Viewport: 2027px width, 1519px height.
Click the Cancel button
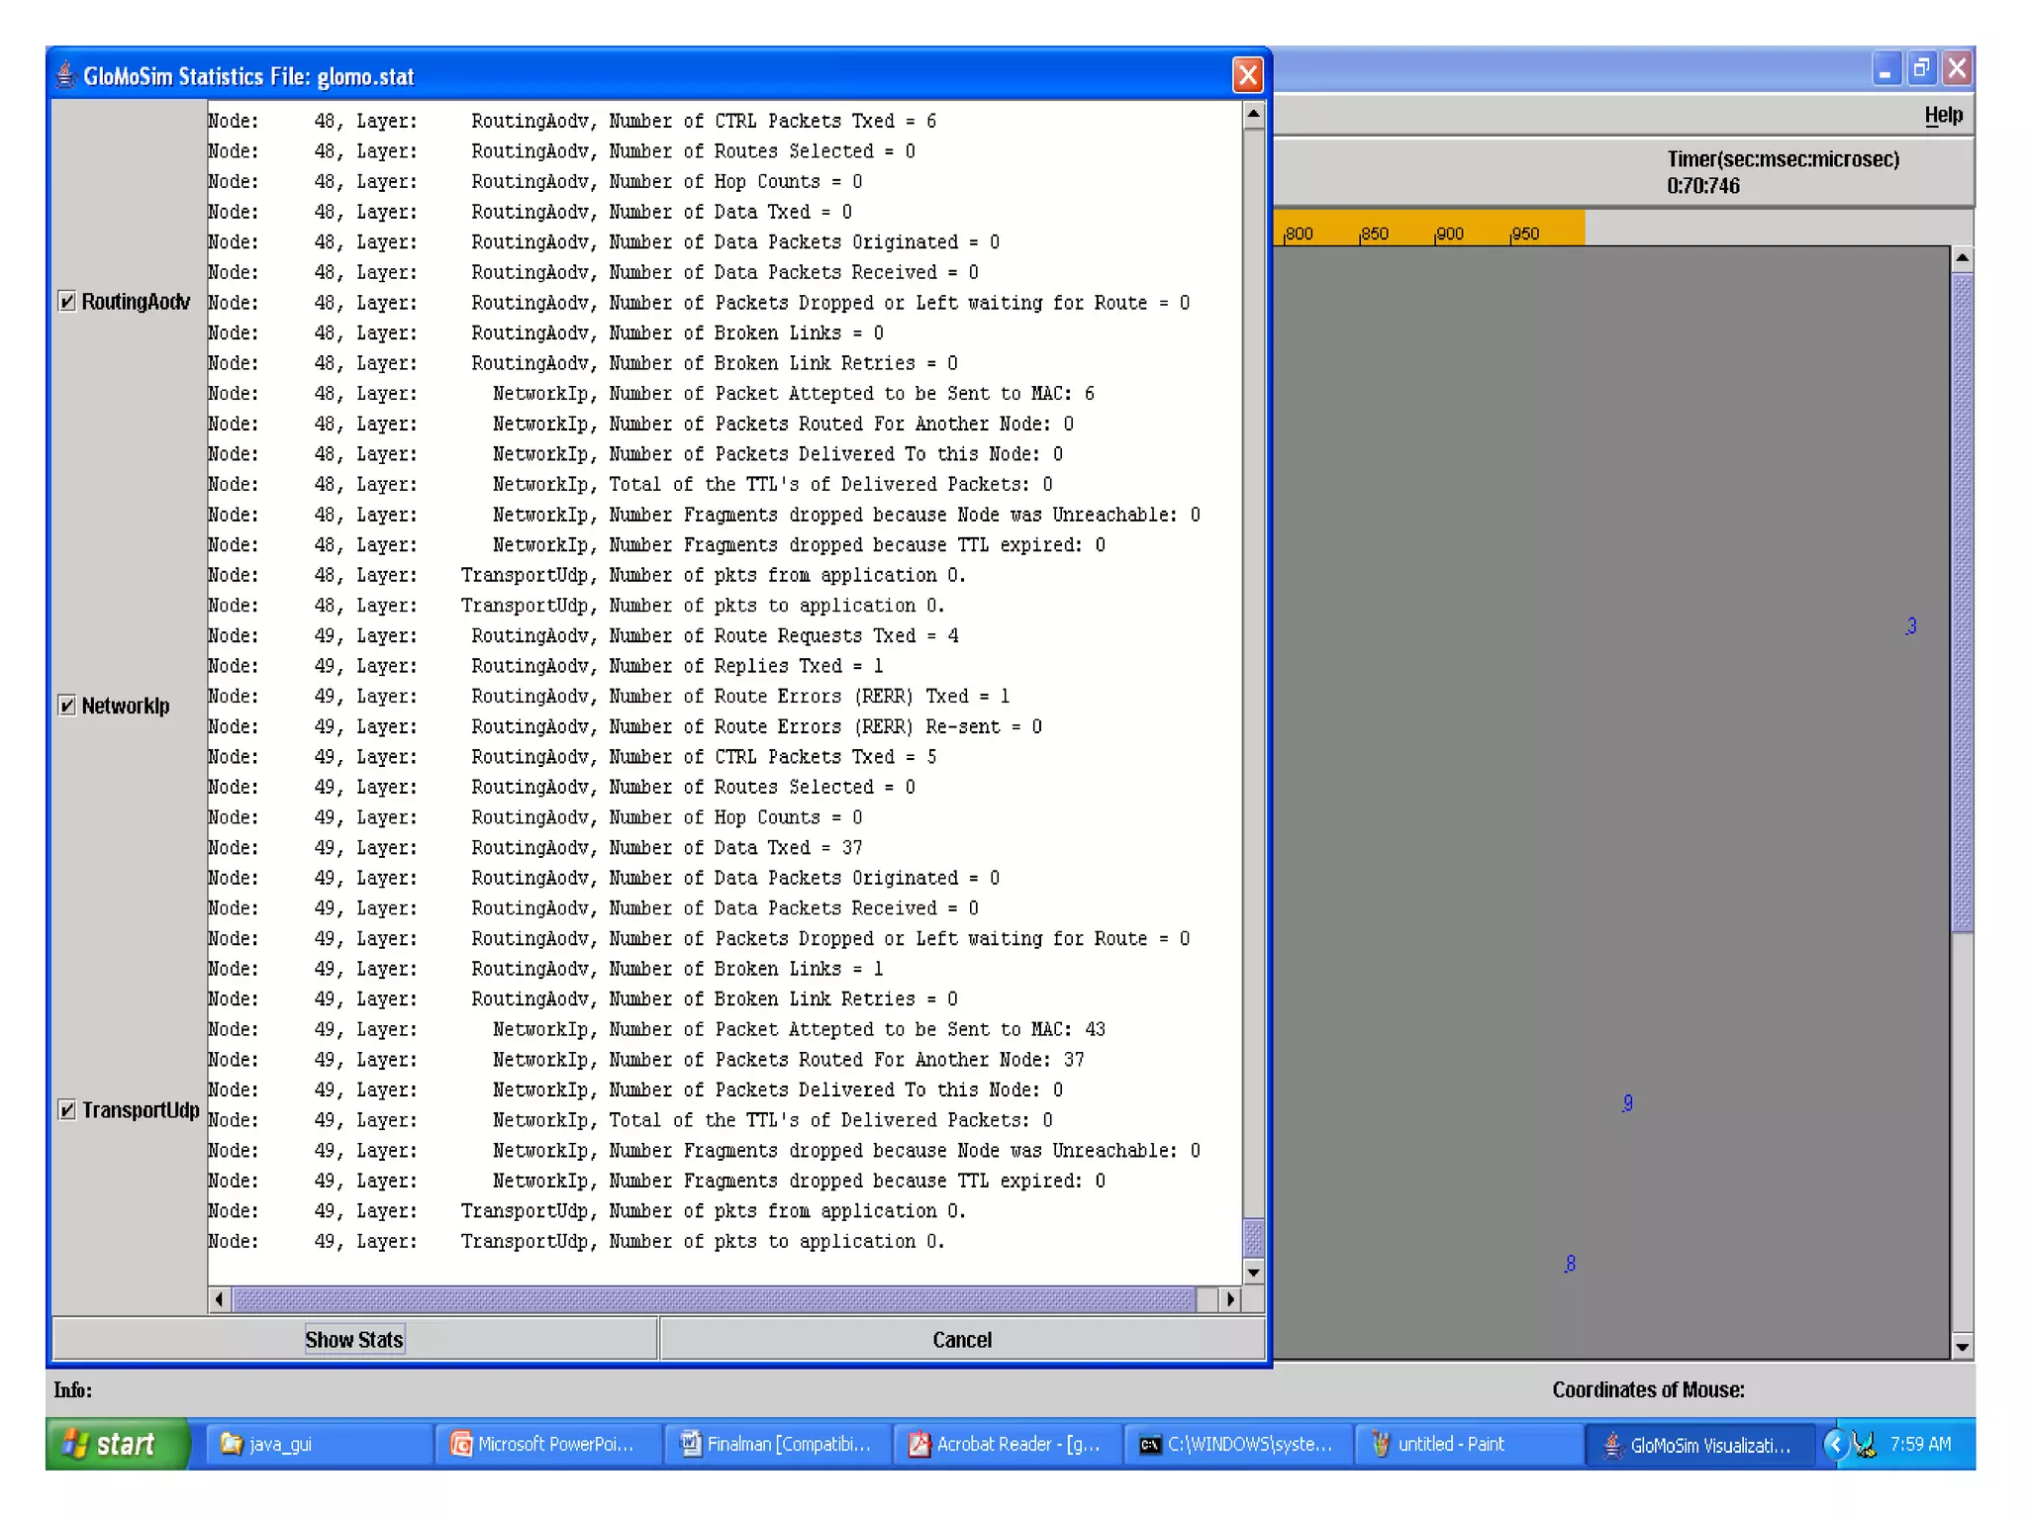click(x=961, y=1339)
